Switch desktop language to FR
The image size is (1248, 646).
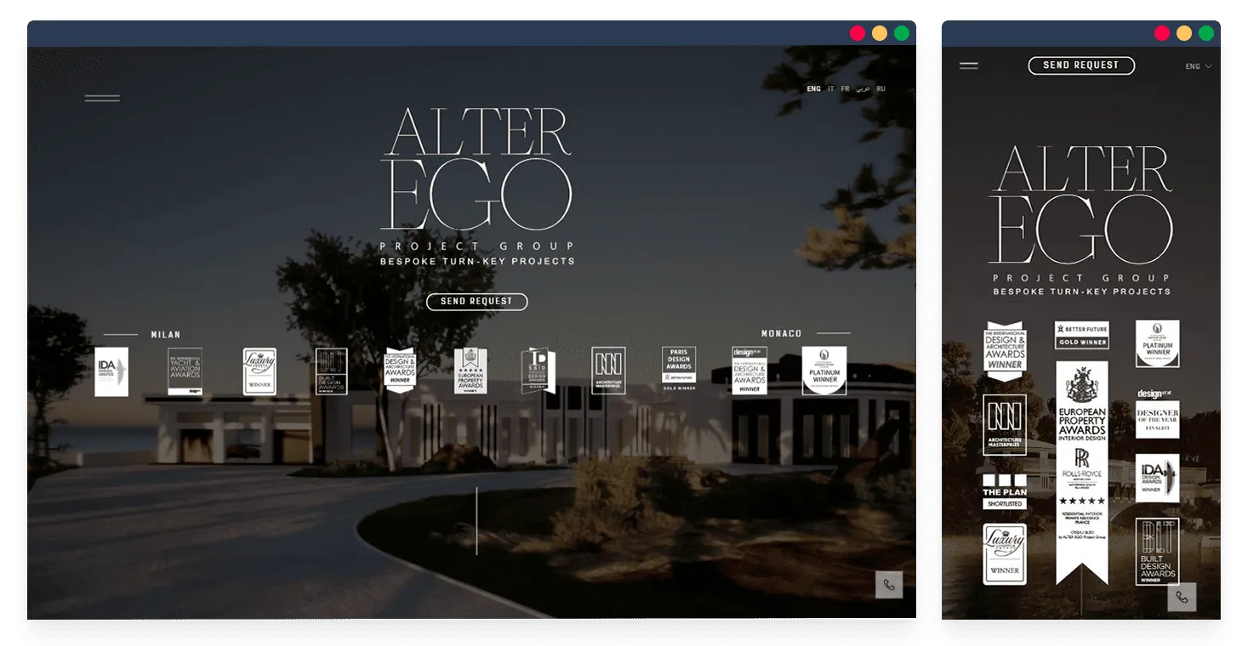coord(845,89)
